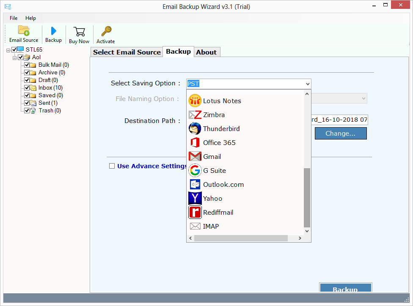Choose IMAP saving option
413x306 pixels.
point(246,226)
